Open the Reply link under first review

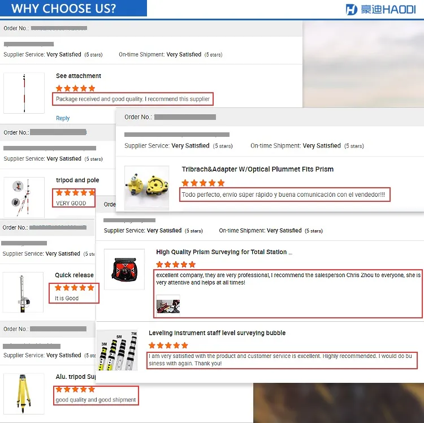click(63, 118)
